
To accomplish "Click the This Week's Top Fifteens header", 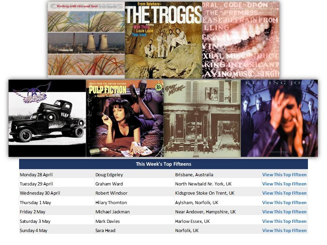I will [x=163, y=164].
